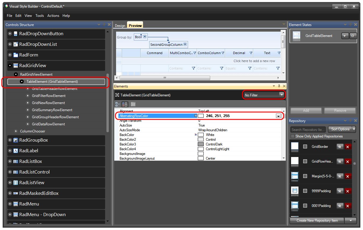
Task: Click the preview grid horizontal scrollbar thumb
Action: [x=165, y=78]
